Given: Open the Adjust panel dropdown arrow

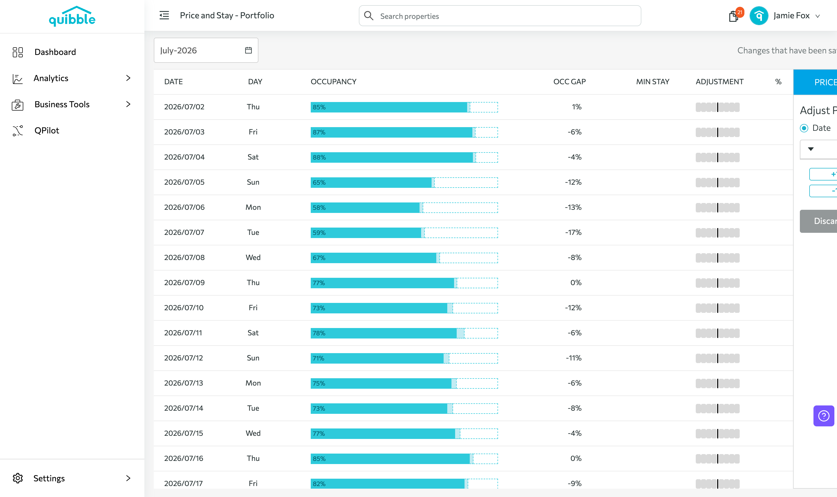Looking at the screenshot, I should 811,149.
